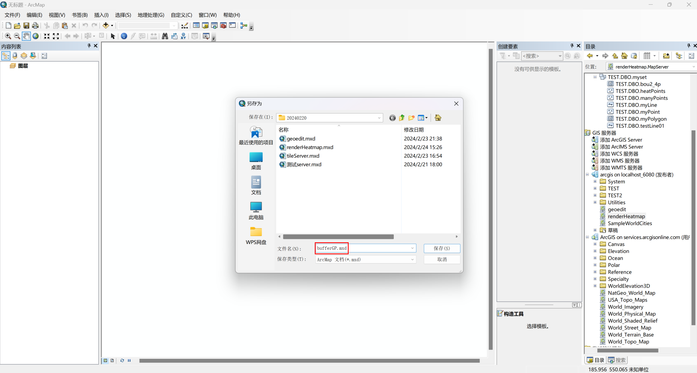This screenshot has width=697, height=373.
Task: Open Find with the binoculars icon
Action: (x=165, y=36)
